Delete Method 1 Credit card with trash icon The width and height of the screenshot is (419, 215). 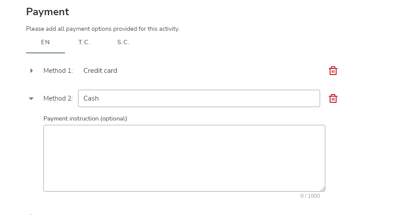(333, 71)
